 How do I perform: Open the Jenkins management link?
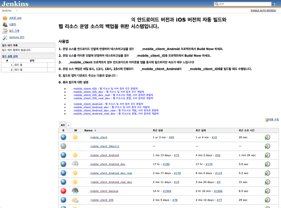[x=17, y=37]
